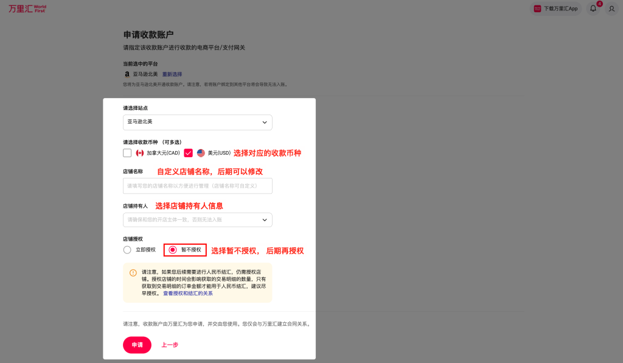Open the notification bell icon
The width and height of the screenshot is (623, 363).
(x=593, y=9)
